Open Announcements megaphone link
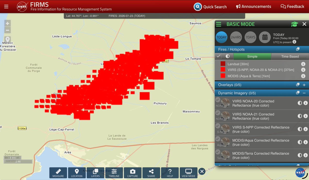 click(x=254, y=6)
